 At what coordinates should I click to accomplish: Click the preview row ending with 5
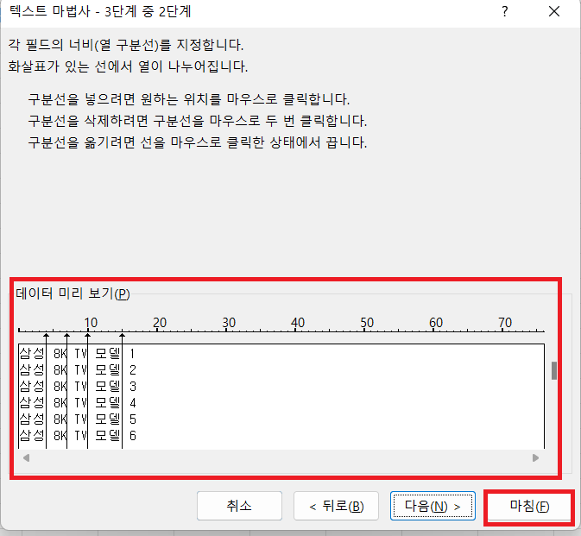[281, 419]
